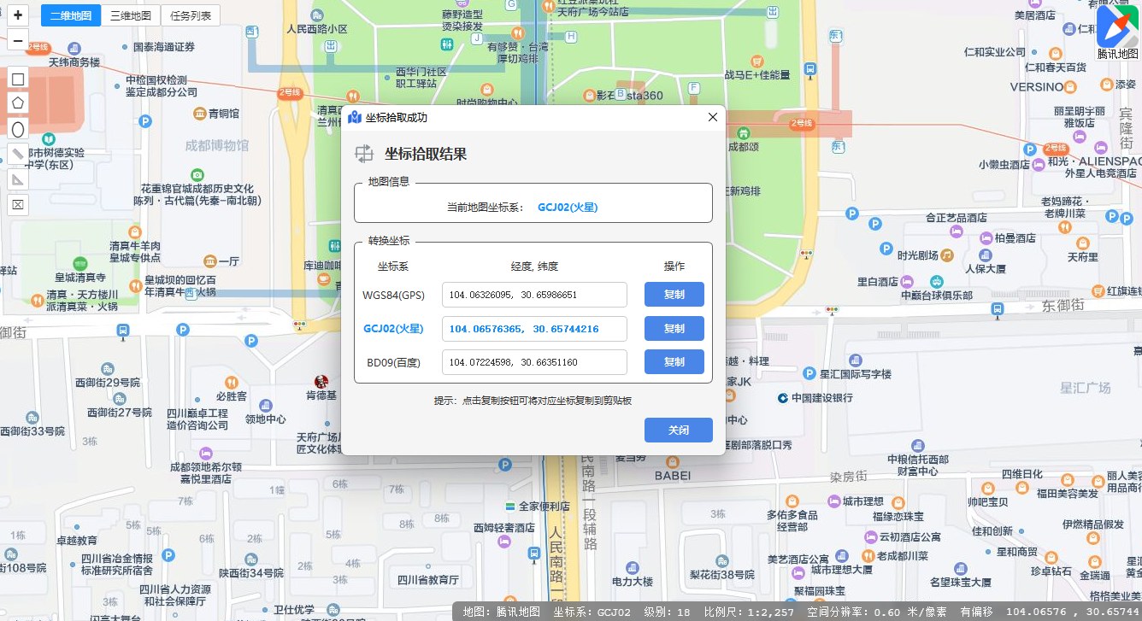Click the 西御街29号院 map label
1142x621 pixels.
tap(108, 382)
